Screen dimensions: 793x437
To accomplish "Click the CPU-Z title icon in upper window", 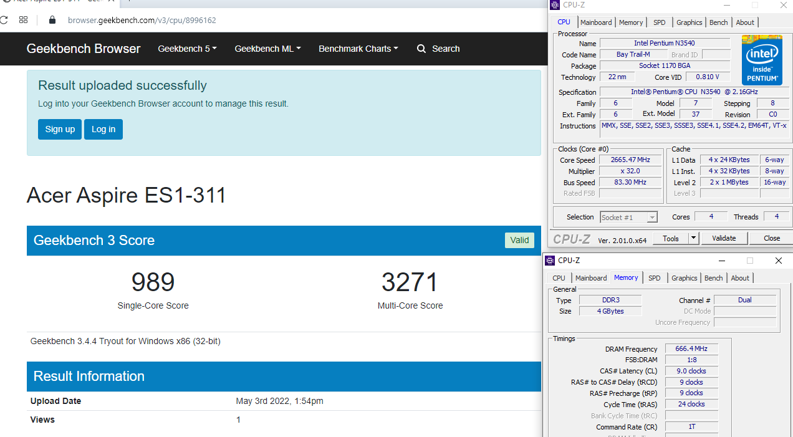I will tap(554, 5).
